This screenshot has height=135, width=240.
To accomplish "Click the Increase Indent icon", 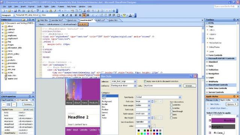I will (114, 15).
